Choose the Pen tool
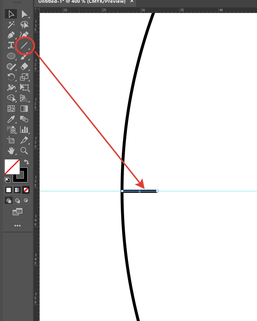Image resolution: width=257 pixels, height=321 pixels. point(11,35)
